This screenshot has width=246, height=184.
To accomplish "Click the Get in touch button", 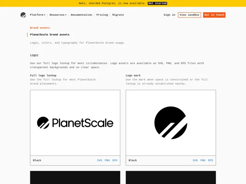I will (214, 15).
